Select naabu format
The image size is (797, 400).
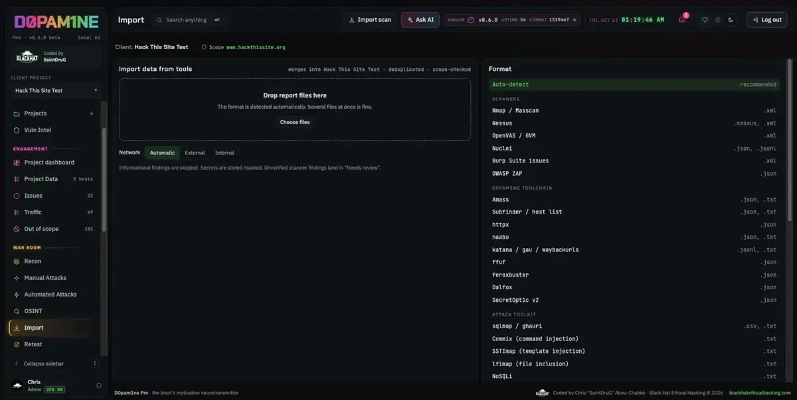[x=634, y=237]
